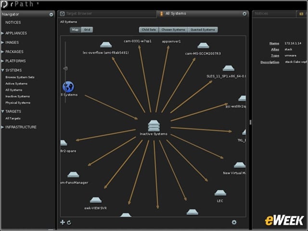Select the New Virtual Machine system icon
Image resolution: width=308 pixels, height=231 pixels.
(x=240, y=165)
